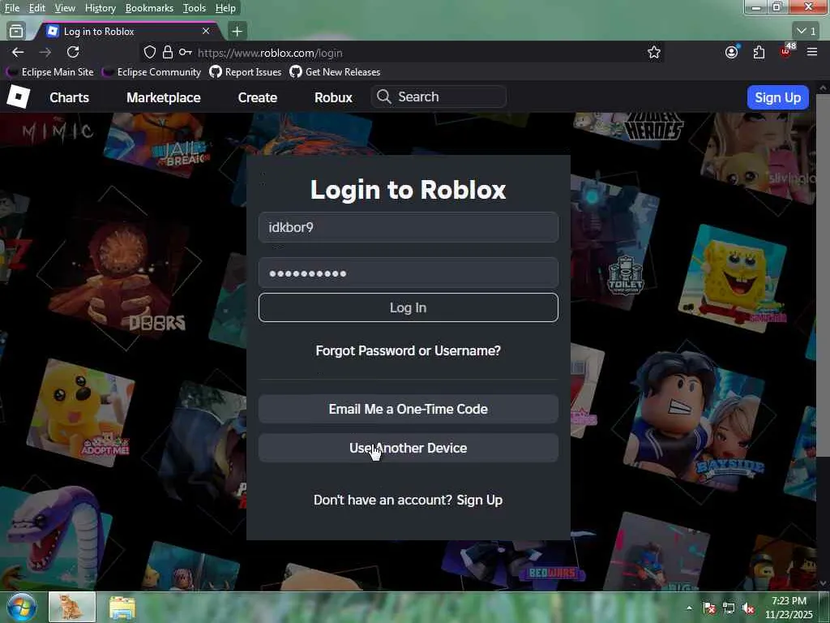Open saved logins key icon
Image resolution: width=830 pixels, height=623 pixels.
(x=185, y=53)
